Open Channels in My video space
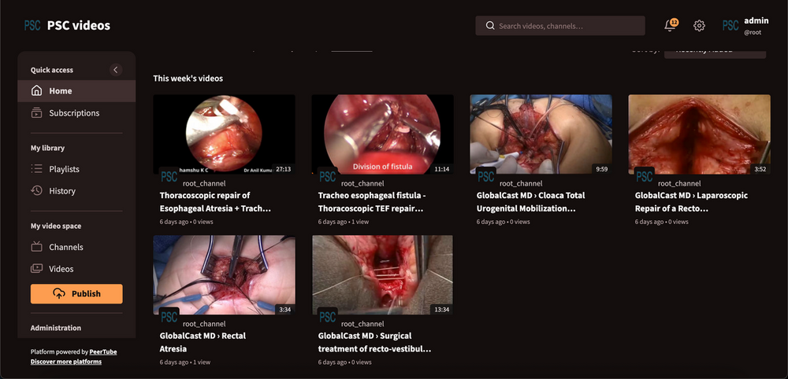 click(76, 247)
